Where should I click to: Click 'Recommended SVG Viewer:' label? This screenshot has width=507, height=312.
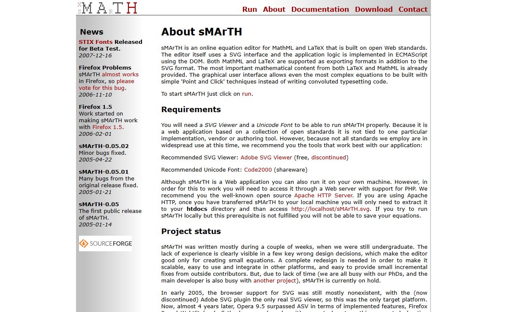coord(200,157)
